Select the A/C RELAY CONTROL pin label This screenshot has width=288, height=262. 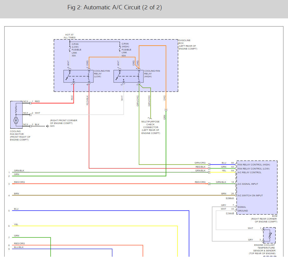[x=249, y=172]
